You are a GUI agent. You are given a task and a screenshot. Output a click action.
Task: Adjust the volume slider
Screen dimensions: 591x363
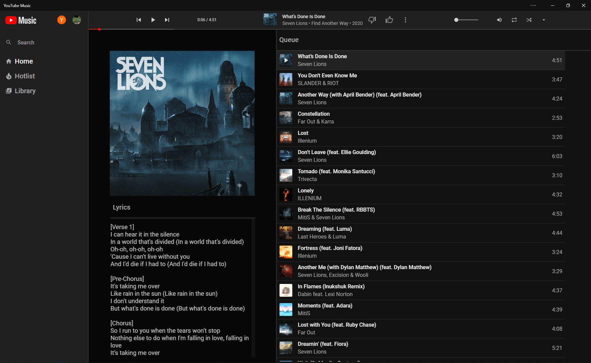click(x=466, y=20)
